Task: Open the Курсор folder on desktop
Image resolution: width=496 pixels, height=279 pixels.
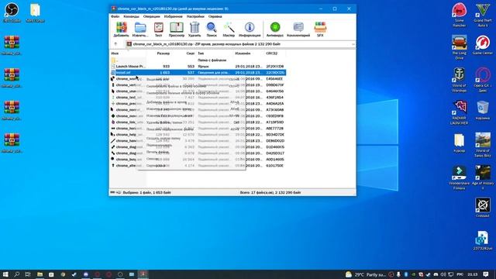Action: pyautogui.click(x=459, y=143)
